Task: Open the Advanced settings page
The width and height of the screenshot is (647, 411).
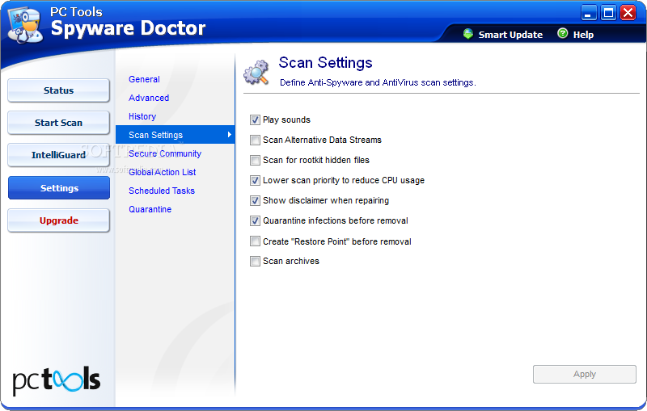Action: point(149,98)
